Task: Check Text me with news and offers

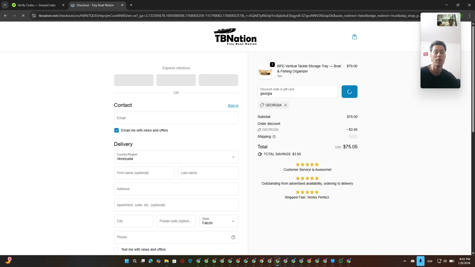Action: [x=117, y=250]
